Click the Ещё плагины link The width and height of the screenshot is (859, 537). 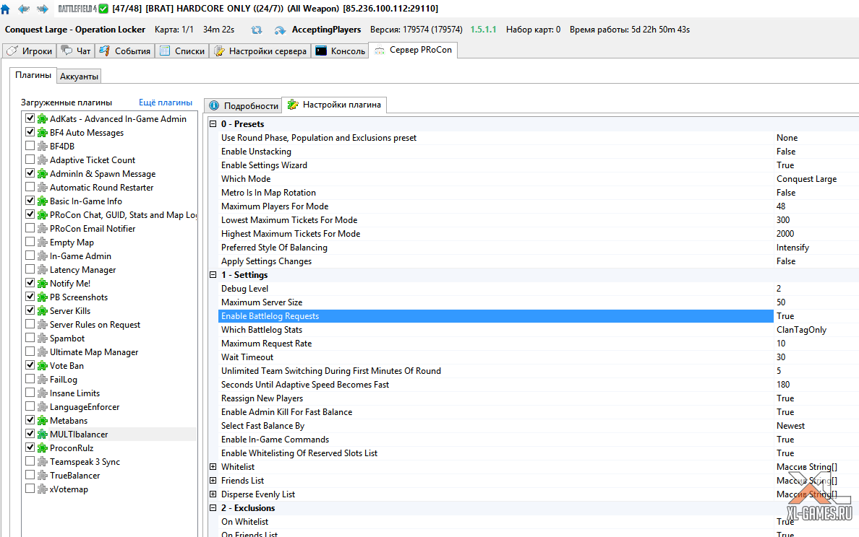tap(166, 102)
